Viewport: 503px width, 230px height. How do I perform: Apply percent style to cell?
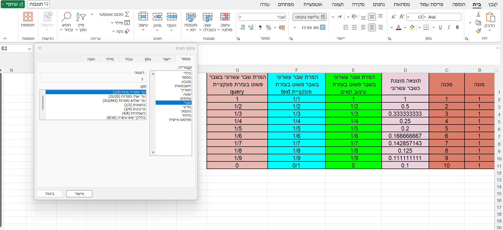pyautogui.click(x=269, y=27)
